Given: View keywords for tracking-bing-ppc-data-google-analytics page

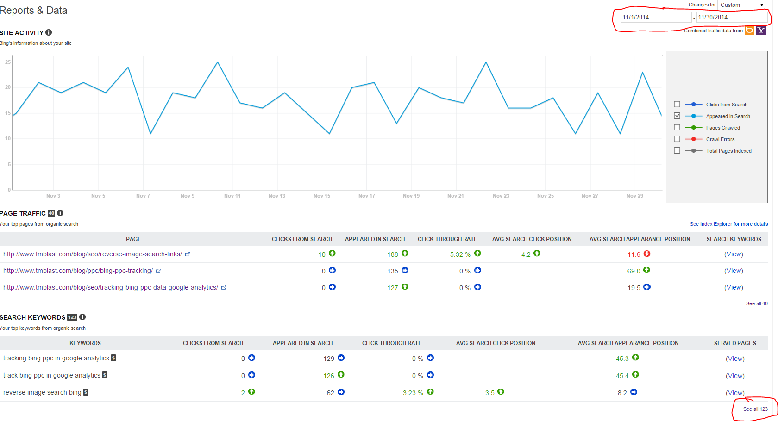Looking at the screenshot, I should 734,287.
